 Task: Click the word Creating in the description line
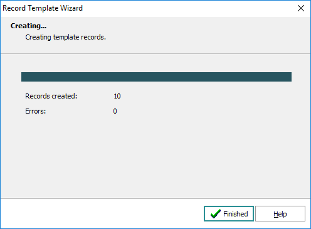tap(38, 37)
